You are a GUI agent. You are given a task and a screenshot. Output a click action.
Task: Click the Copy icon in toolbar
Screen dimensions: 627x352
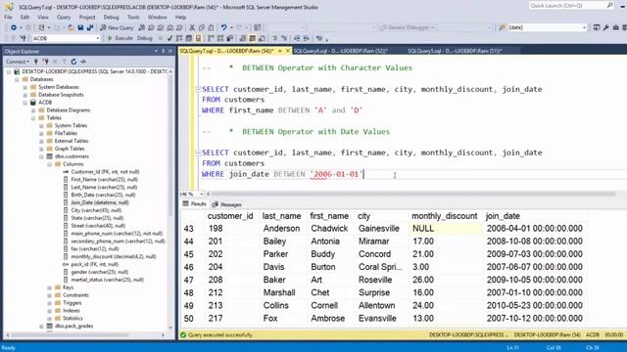coord(202,27)
